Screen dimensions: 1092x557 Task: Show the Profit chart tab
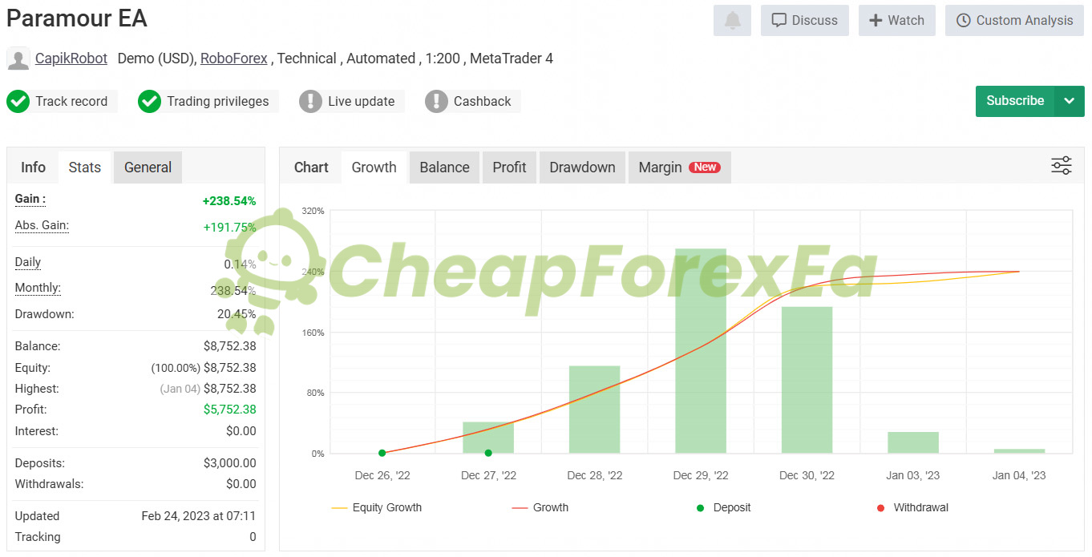point(510,168)
